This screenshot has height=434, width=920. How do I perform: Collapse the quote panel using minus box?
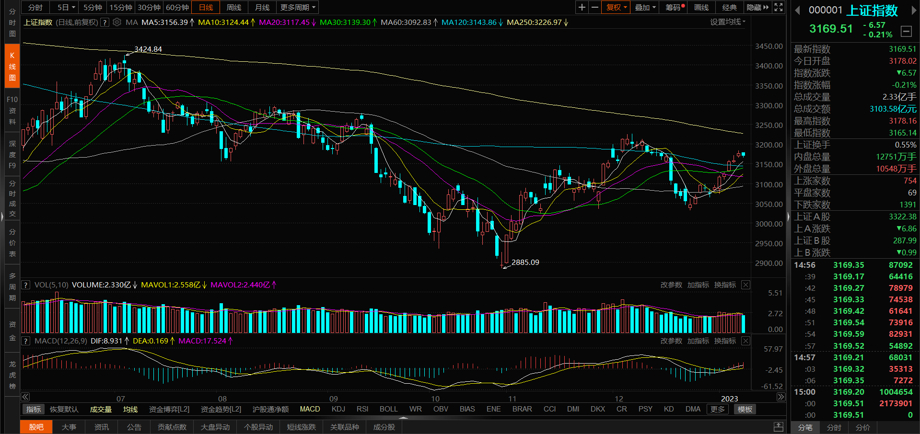pyautogui.click(x=906, y=32)
